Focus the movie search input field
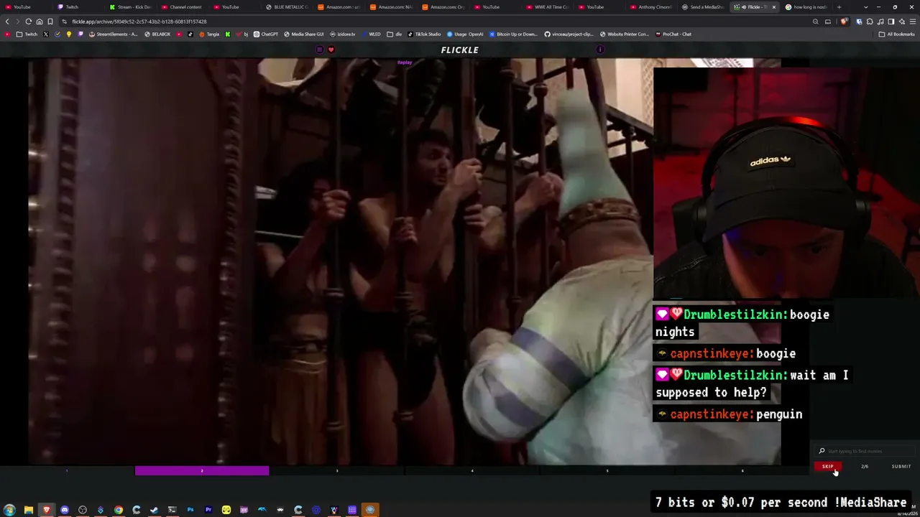 (866, 451)
